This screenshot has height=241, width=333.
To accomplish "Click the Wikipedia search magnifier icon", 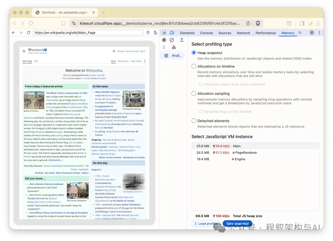I will point(114,51).
